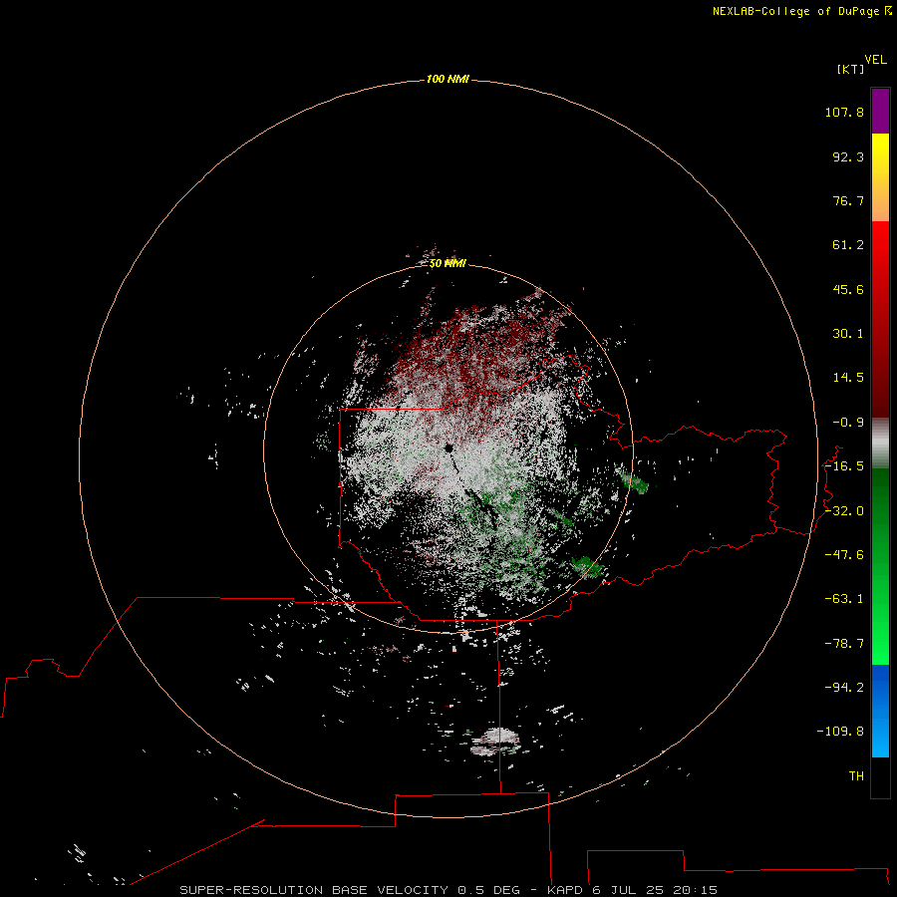Click the 92.3 velocity scale value
The image size is (897, 897).
[848, 156]
